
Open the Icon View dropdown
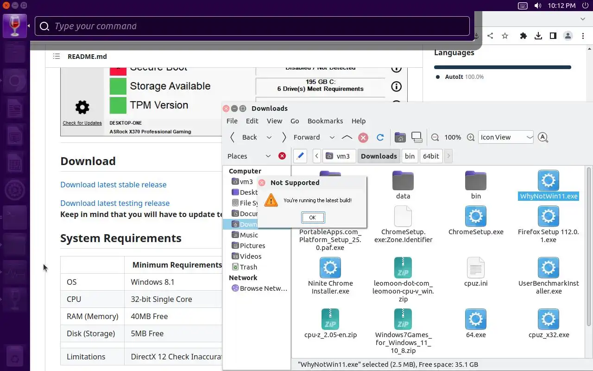coord(506,137)
